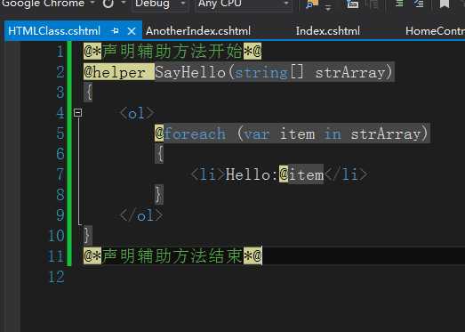This screenshot has width=465, height=332.
Task: Click the closing </li> tag
Action: (346, 174)
